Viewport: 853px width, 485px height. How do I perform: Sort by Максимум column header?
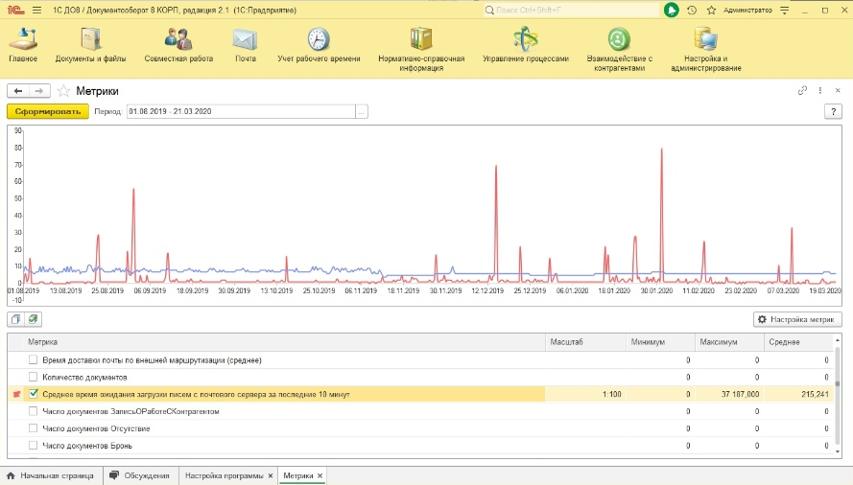tap(729, 342)
